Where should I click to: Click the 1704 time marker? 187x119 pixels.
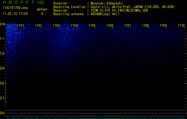coord(74,25)
